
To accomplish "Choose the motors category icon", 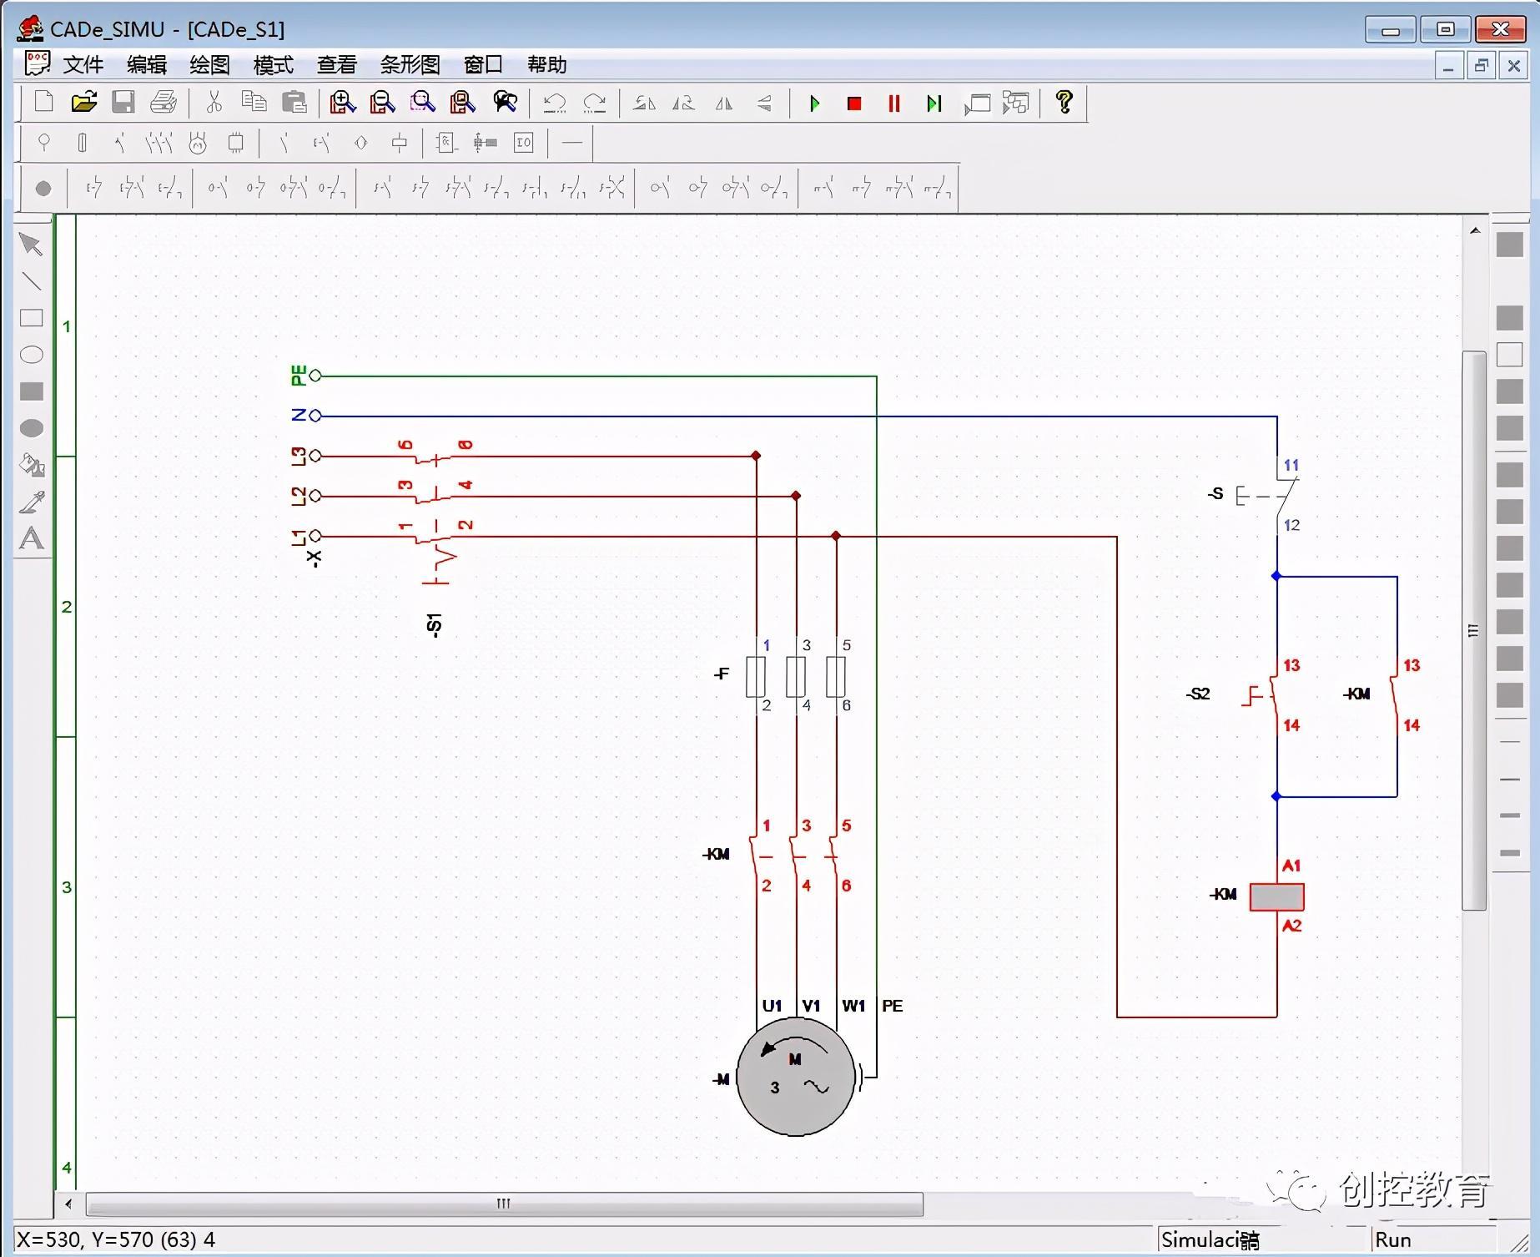I will tap(198, 144).
